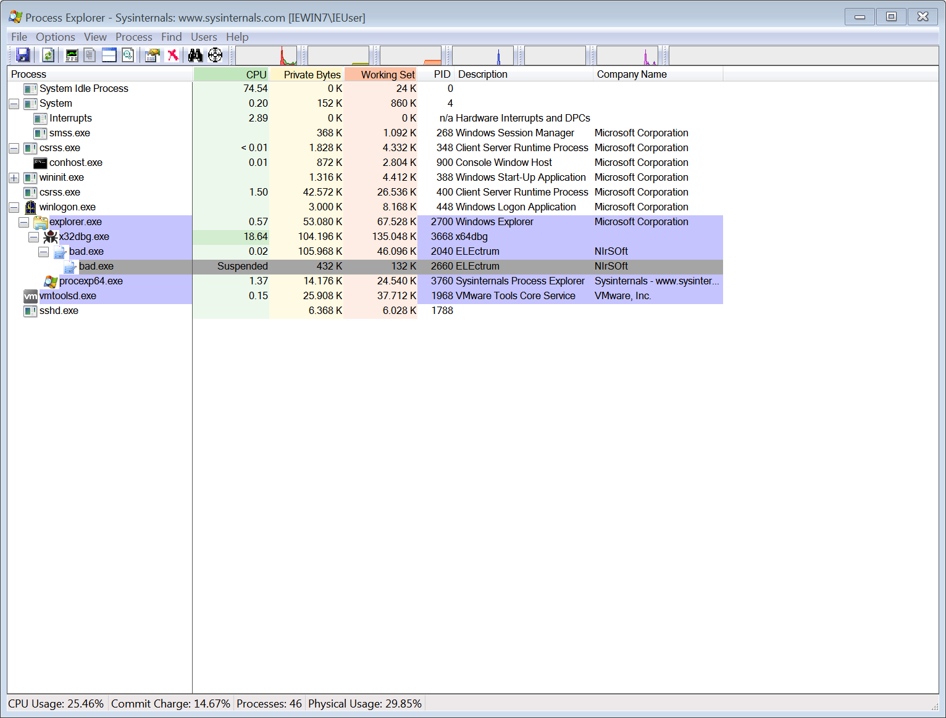Toggle the Show Process Tree toolbar icon
This screenshot has width=946, height=718.
pos(90,56)
